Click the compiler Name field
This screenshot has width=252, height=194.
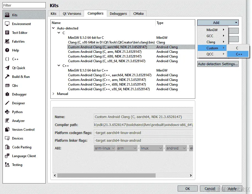coord(143,117)
